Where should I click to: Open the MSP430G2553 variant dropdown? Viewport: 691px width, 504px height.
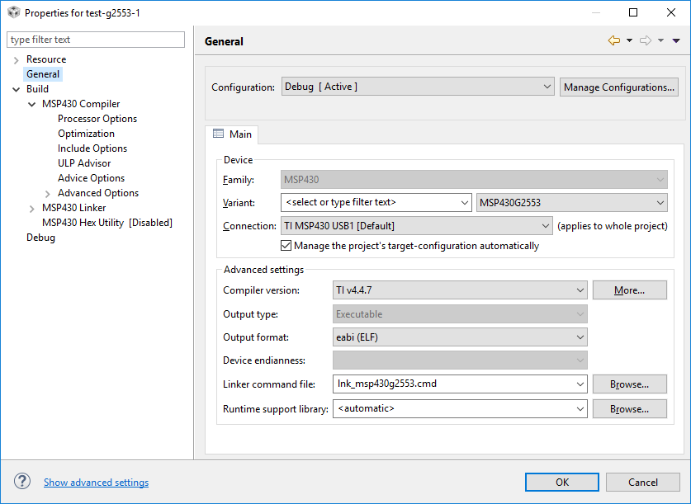click(660, 202)
